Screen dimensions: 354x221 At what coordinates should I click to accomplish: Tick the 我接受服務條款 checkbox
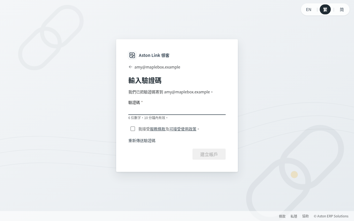click(133, 129)
